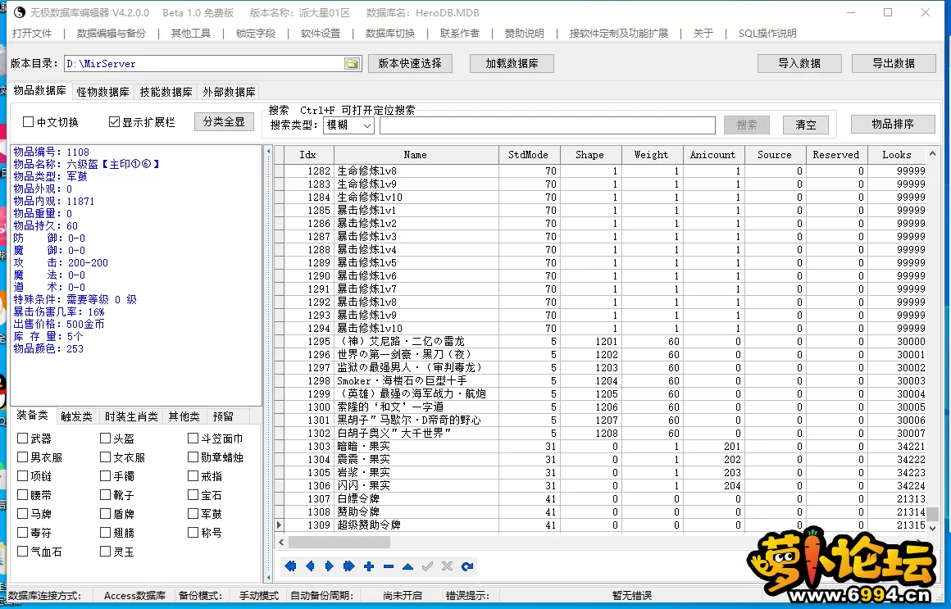Select row 白胡子奥义"大千世界"
The width and height of the screenshot is (951, 609).
(x=605, y=433)
